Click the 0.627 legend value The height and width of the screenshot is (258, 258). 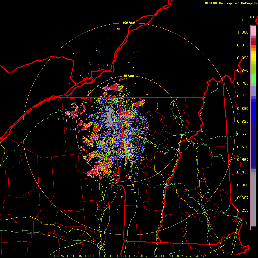[x=243, y=122]
